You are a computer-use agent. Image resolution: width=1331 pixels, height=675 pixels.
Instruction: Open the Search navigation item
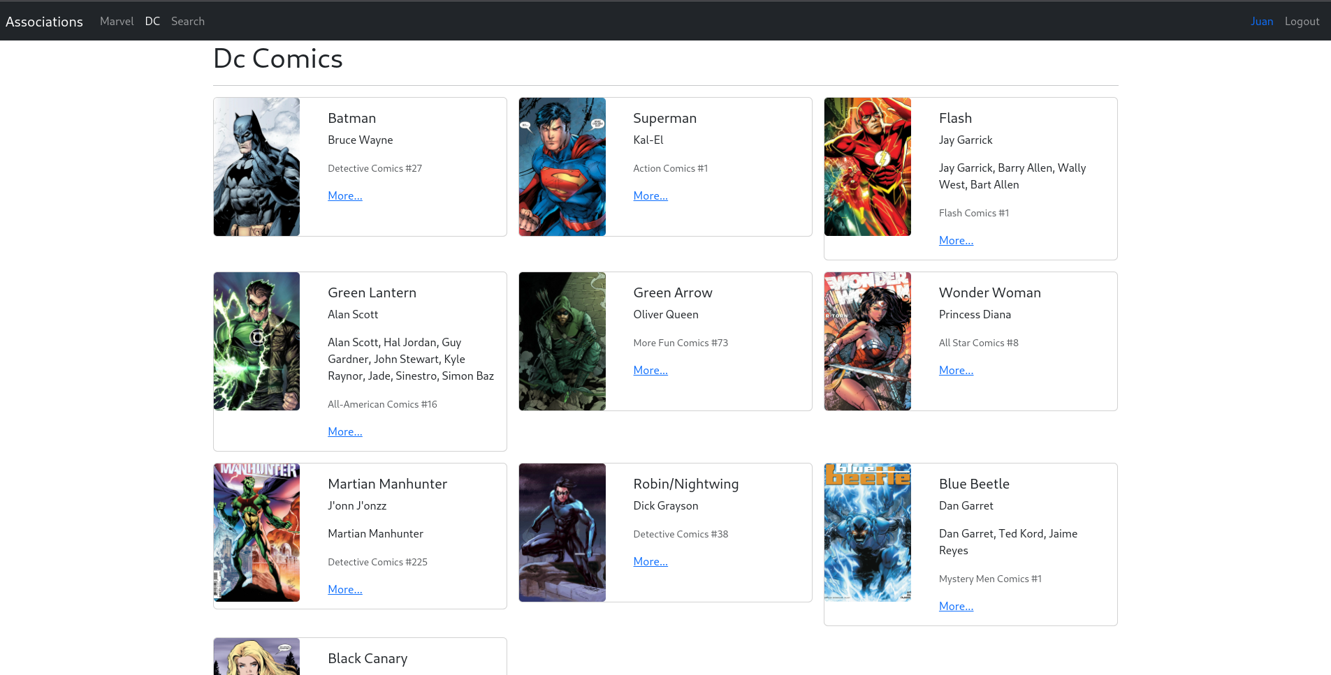click(188, 22)
